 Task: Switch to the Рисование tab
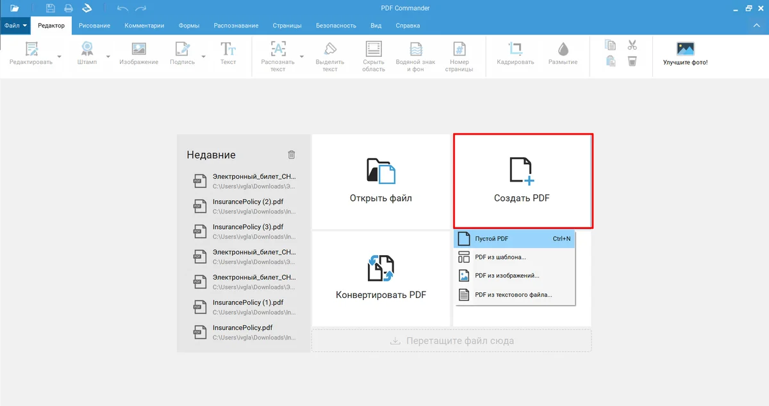coord(94,26)
